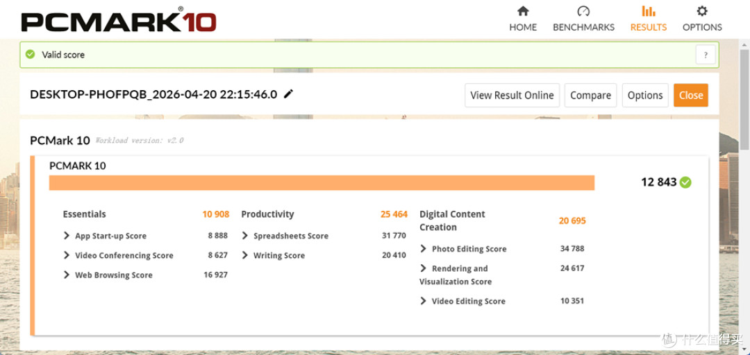Expand Video Conferencing Score
This screenshot has width=750, height=355.
tap(67, 255)
